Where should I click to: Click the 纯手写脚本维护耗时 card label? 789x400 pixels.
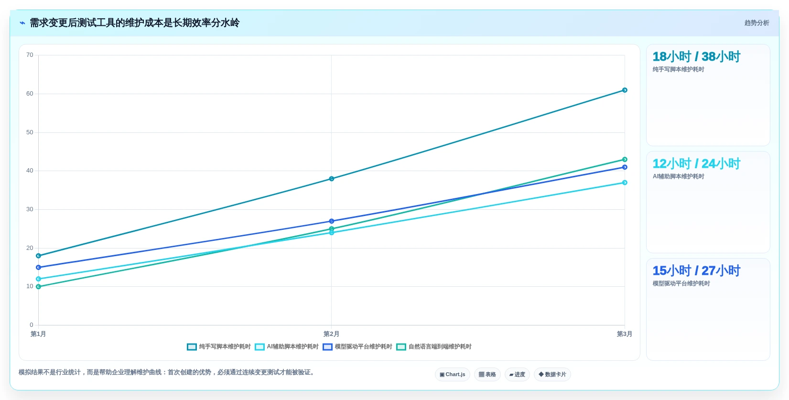click(678, 70)
